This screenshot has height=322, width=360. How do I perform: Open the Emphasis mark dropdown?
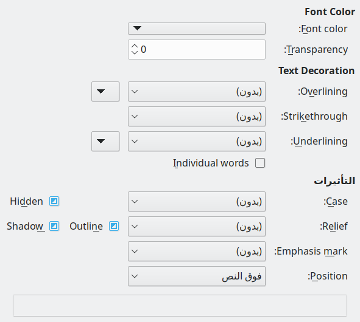coord(197,252)
